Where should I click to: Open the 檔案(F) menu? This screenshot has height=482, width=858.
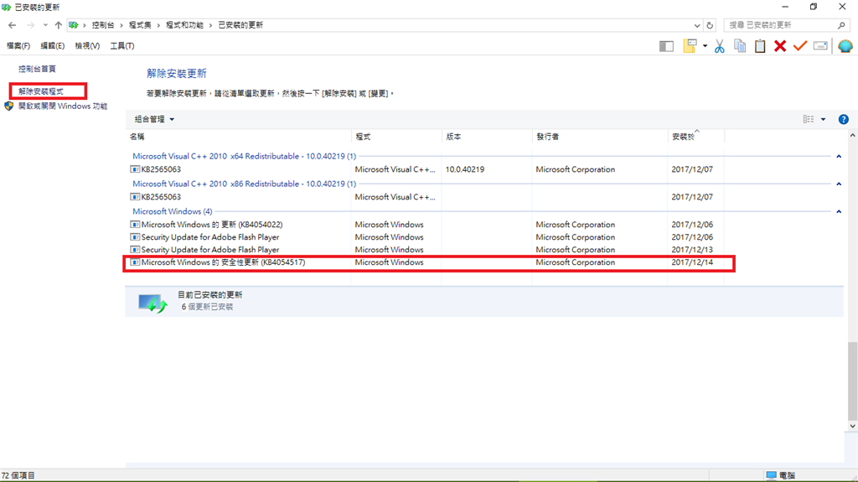(18, 46)
